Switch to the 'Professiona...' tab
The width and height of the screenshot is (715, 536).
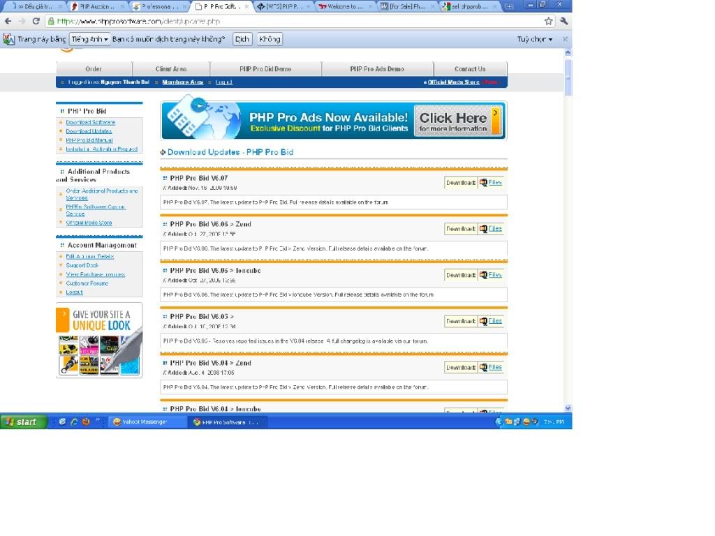pyautogui.click(x=160, y=6)
